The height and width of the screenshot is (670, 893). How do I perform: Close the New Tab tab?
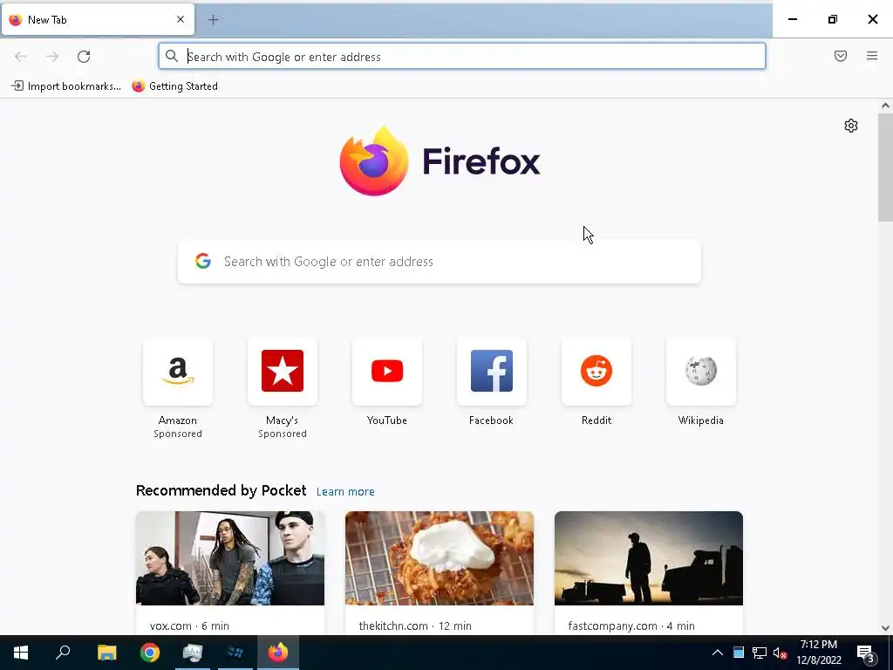181,19
